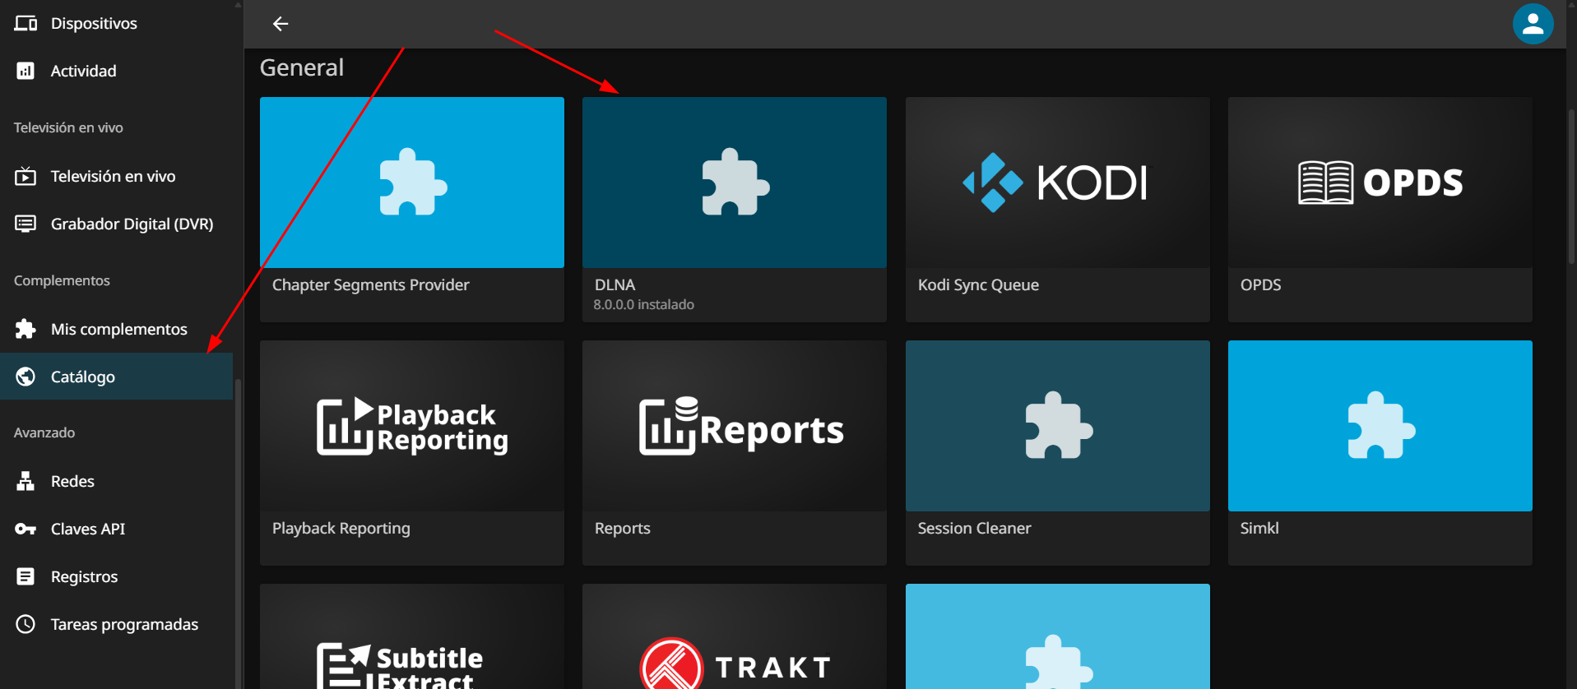Click the Playback Reporting plugin image
The width and height of the screenshot is (1577, 689).
click(411, 426)
